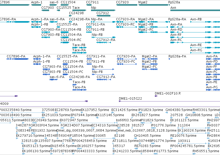Click the EK137952.5prime EST label
Screen dimensions: 220x155
95,110
